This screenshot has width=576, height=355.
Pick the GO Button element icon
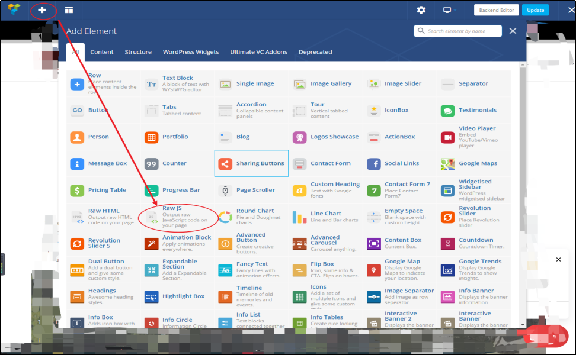[x=77, y=111]
